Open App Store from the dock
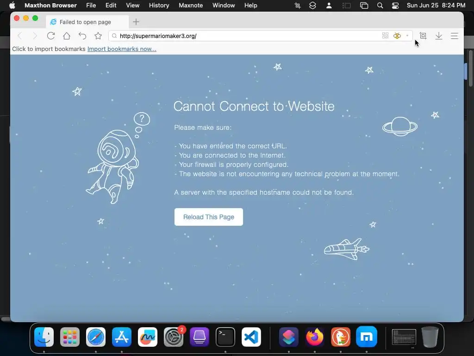Screen dimensions: 474x356 click(x=122, y=337)
